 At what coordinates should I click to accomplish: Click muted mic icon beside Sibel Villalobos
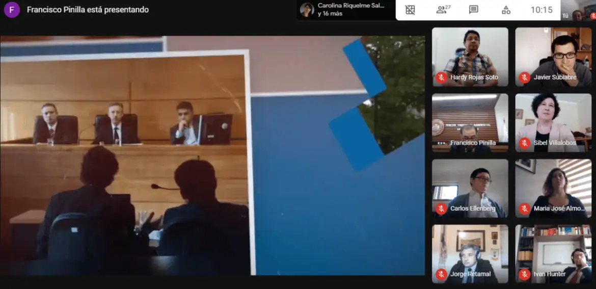click(524, 143)
